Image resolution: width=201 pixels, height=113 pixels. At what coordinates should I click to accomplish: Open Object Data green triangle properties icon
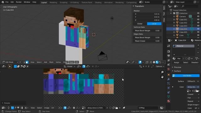click(169, 97)
